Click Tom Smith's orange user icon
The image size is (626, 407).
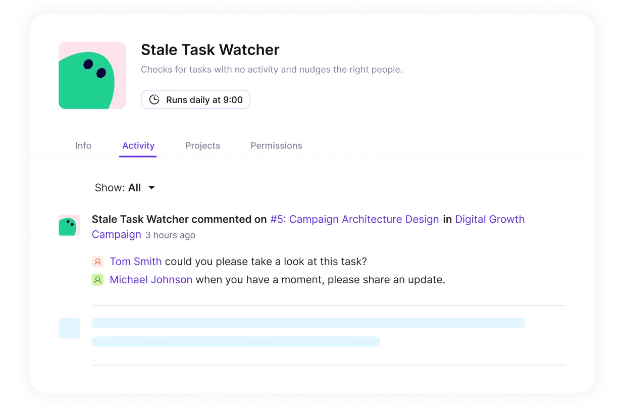98,262
